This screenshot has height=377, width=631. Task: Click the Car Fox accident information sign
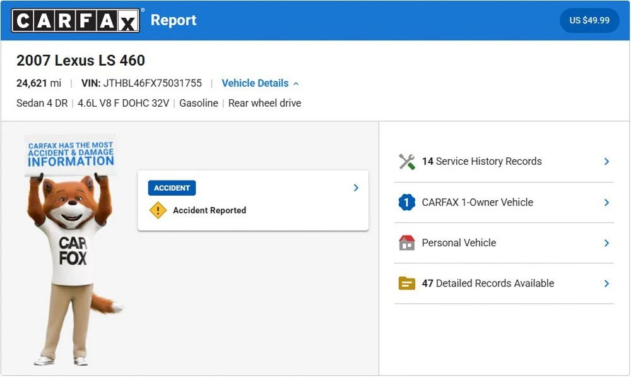pos(71,155)
